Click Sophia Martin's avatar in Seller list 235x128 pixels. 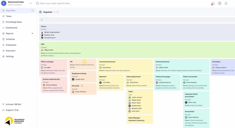(x=130, y=106)
